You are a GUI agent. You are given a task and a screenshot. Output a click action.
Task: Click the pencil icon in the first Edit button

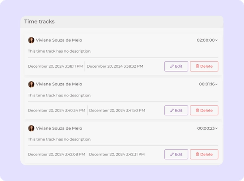(x=172, y=67)
